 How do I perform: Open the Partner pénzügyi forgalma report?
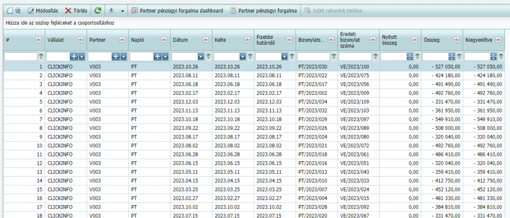(263, 10)
